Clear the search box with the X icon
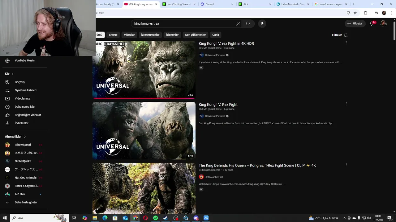The image size is (396, 222). point(238,24)
